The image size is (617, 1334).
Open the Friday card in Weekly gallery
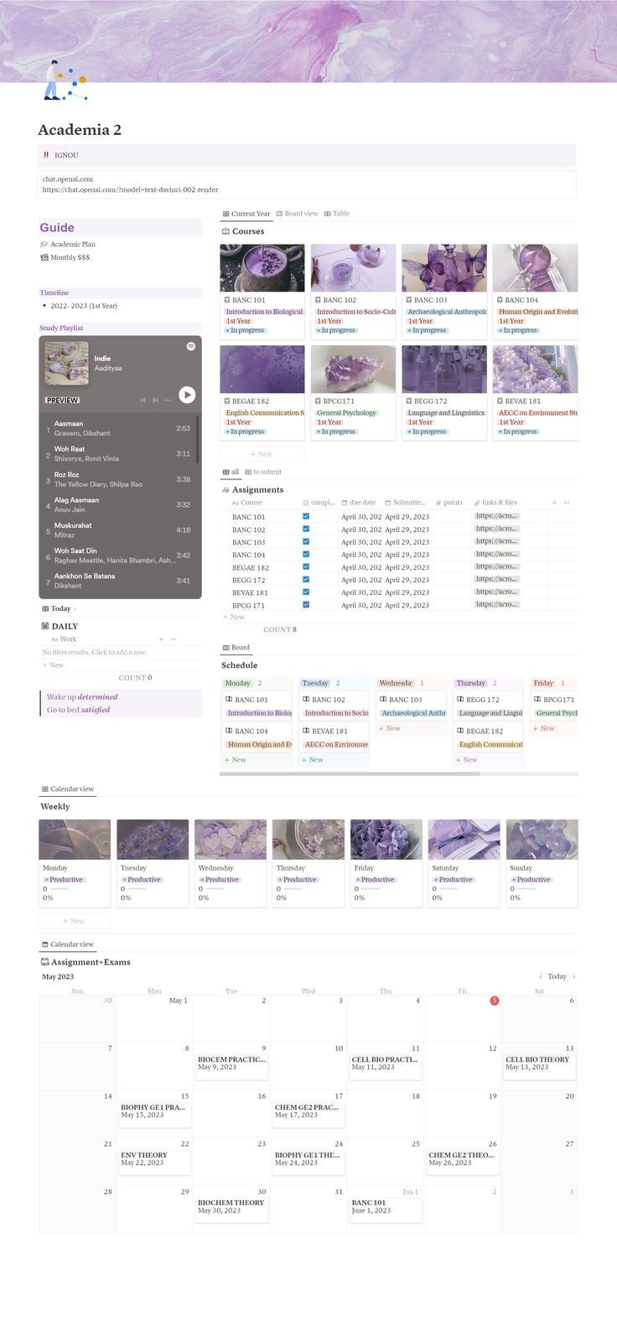click(x=386, y=863)
